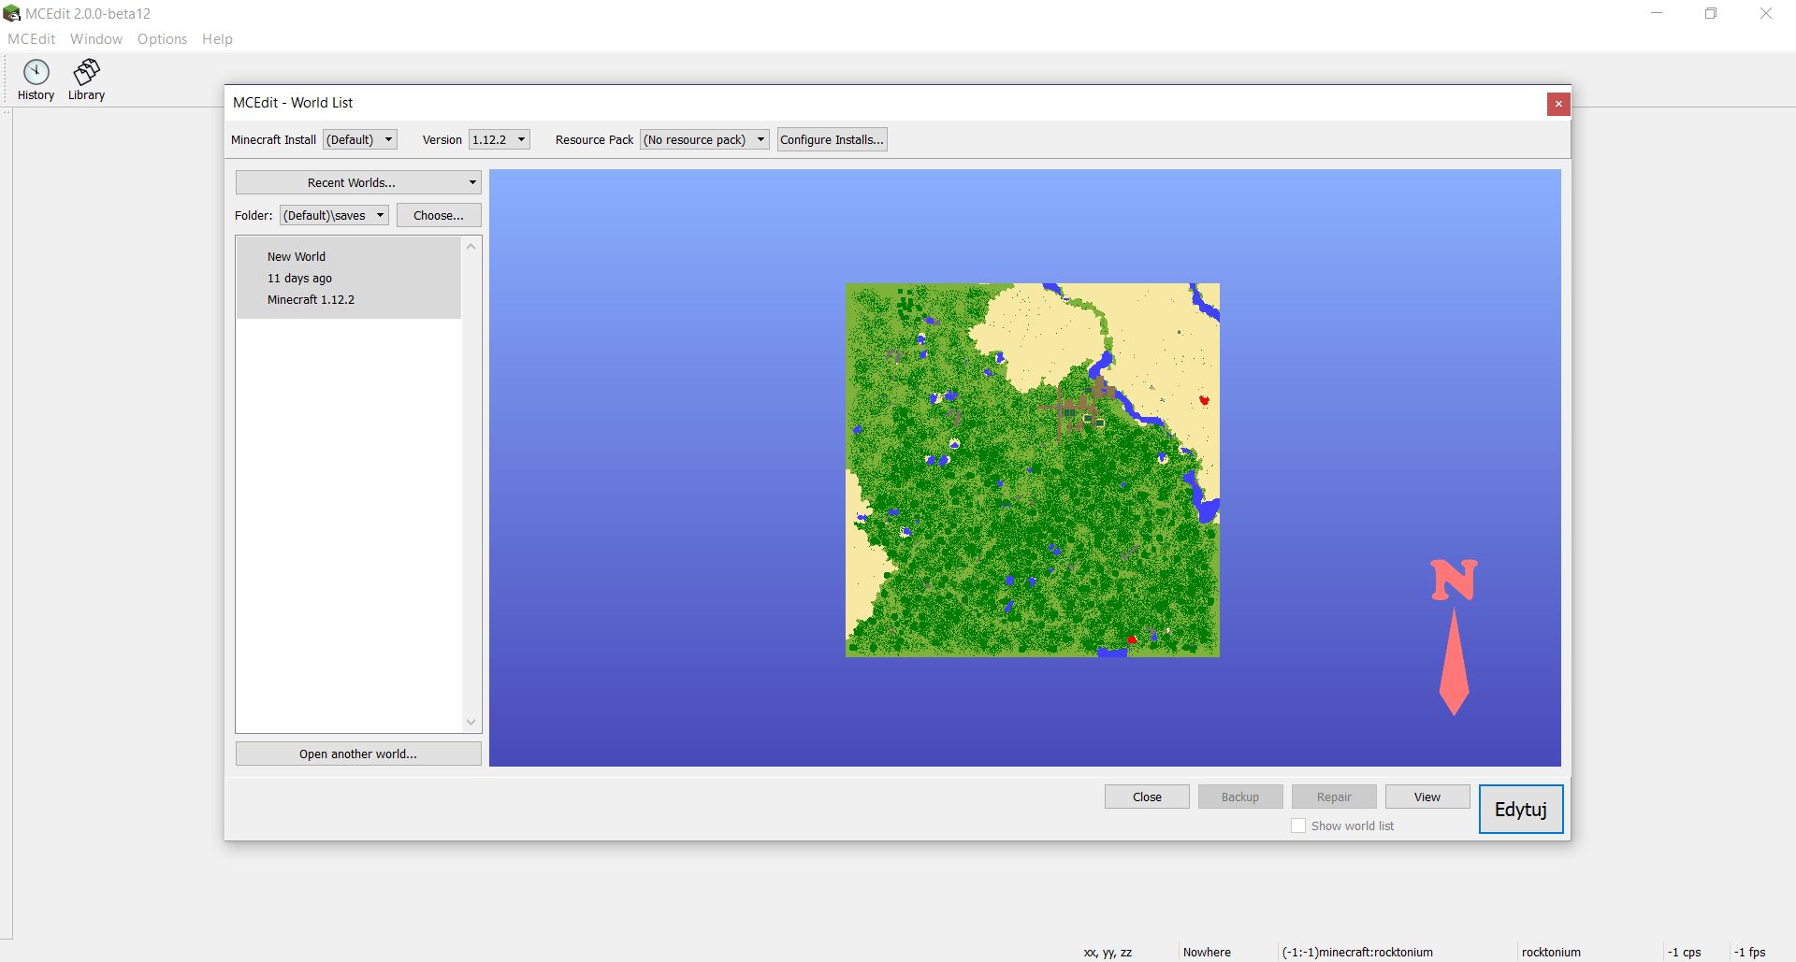The image size is (1796, 962).
Task: Open the Resource Pack dropdown
Action: [x=703, y=138]
